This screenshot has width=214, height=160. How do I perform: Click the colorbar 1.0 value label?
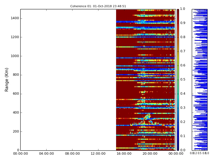[x=183, y=9]
